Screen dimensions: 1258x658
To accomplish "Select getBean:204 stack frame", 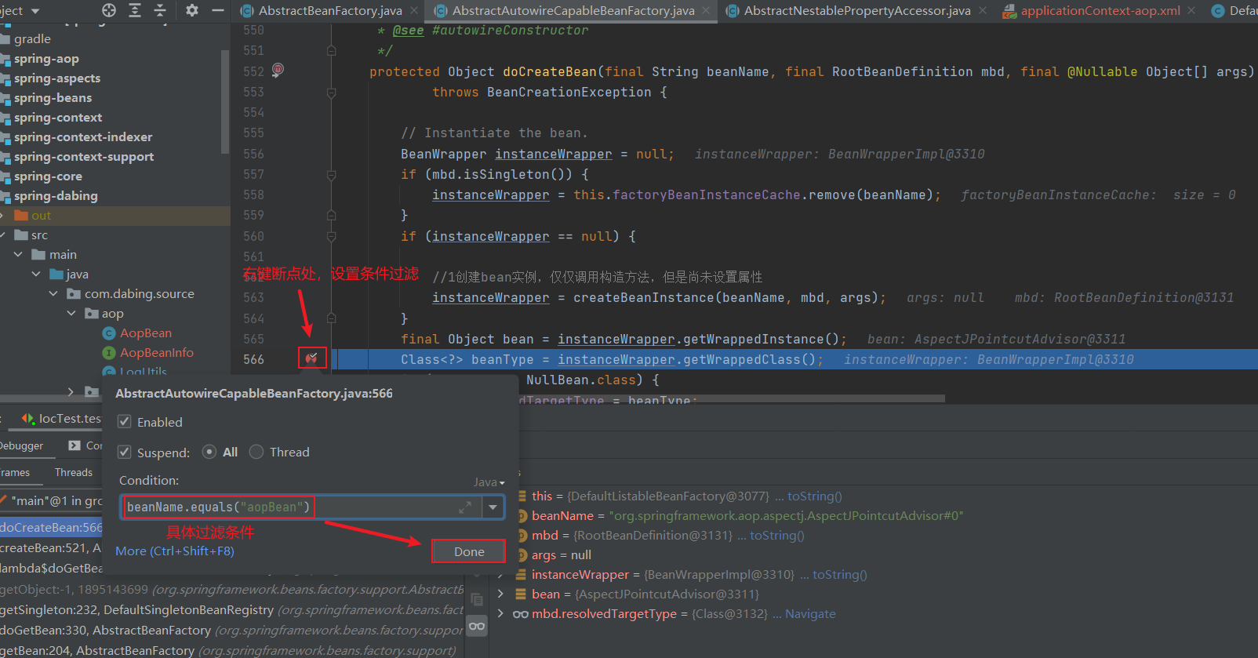I will pos(231,650).
